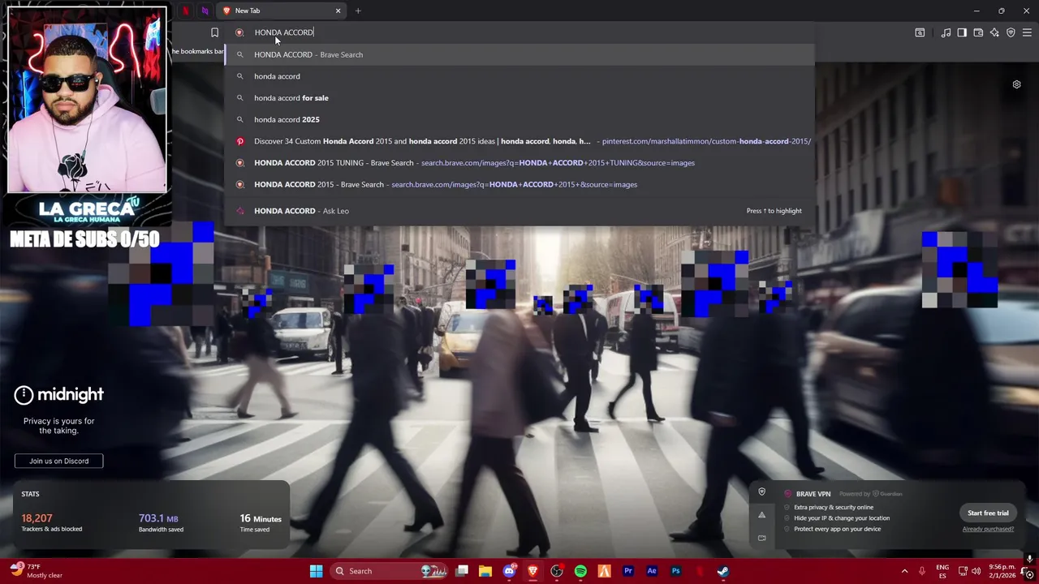Select the Brave Talk camera card icon
The height and width of the screenshot is (584, 1039).
[x=761, y=538]
